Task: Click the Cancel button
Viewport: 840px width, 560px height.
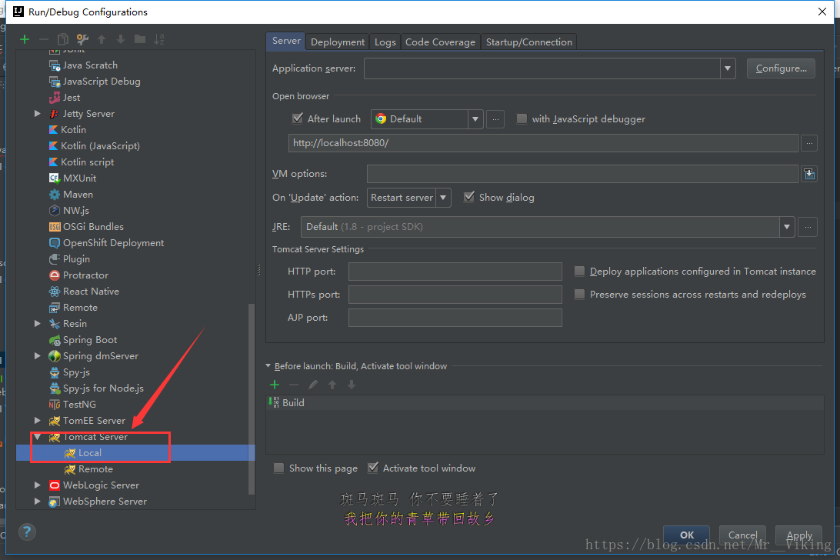Action: coord(742,535)
